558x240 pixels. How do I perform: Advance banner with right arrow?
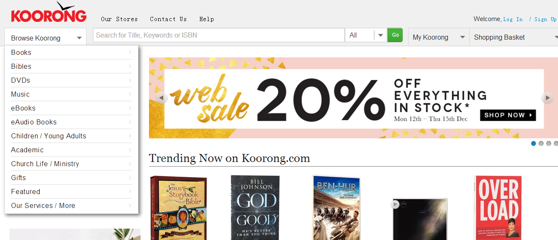[547, 98]
